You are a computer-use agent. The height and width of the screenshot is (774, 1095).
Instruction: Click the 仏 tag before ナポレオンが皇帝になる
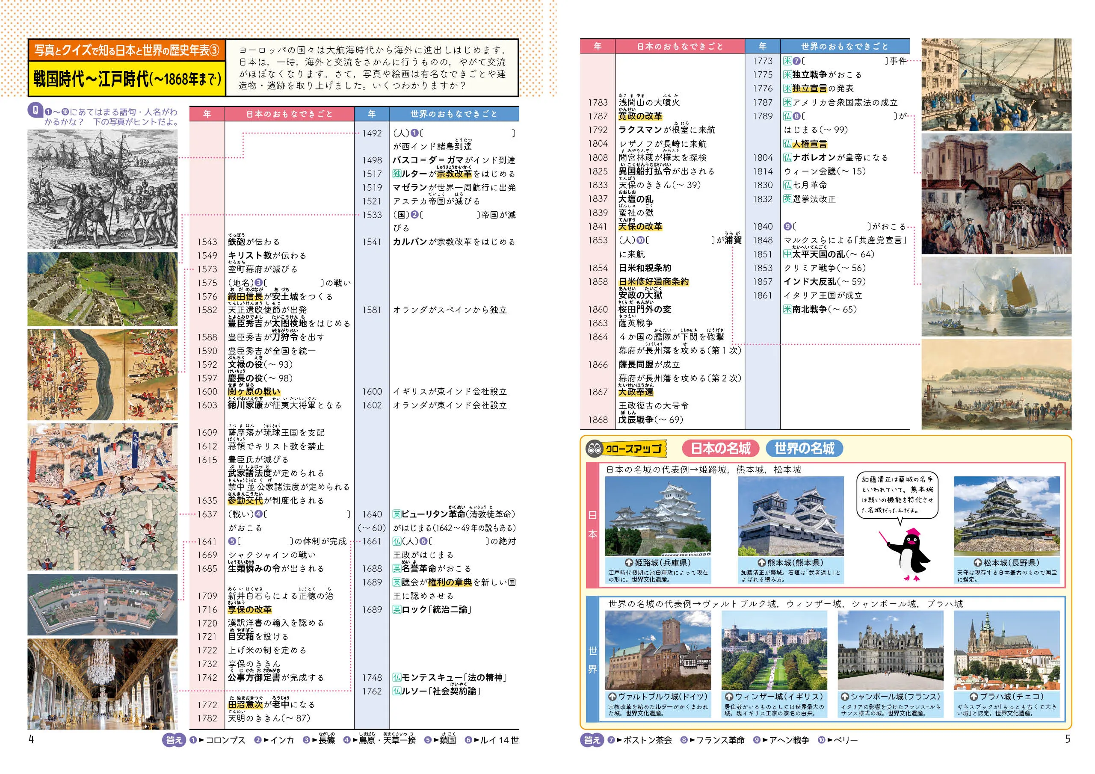coord(787,157)
